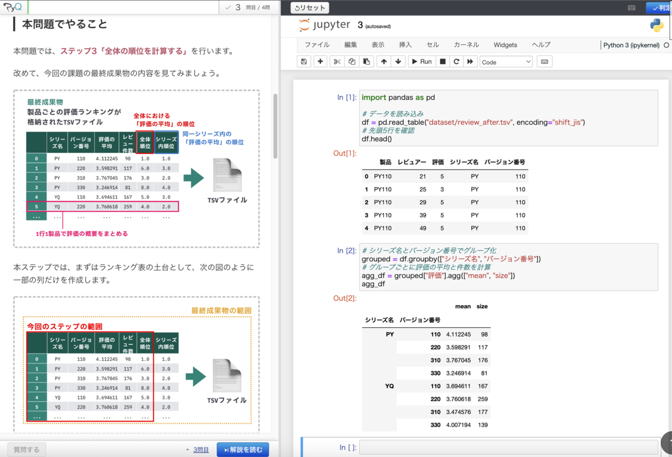The width and height of the screenshot is (672, 457).
Task: Open the 挿入 menu
Action: (405, 45)
